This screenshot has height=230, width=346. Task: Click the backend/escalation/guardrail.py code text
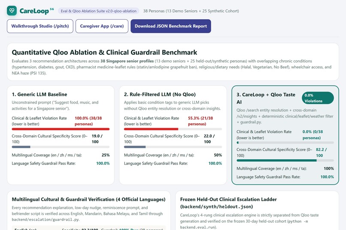pyautogui.click(x=45, y=220)
